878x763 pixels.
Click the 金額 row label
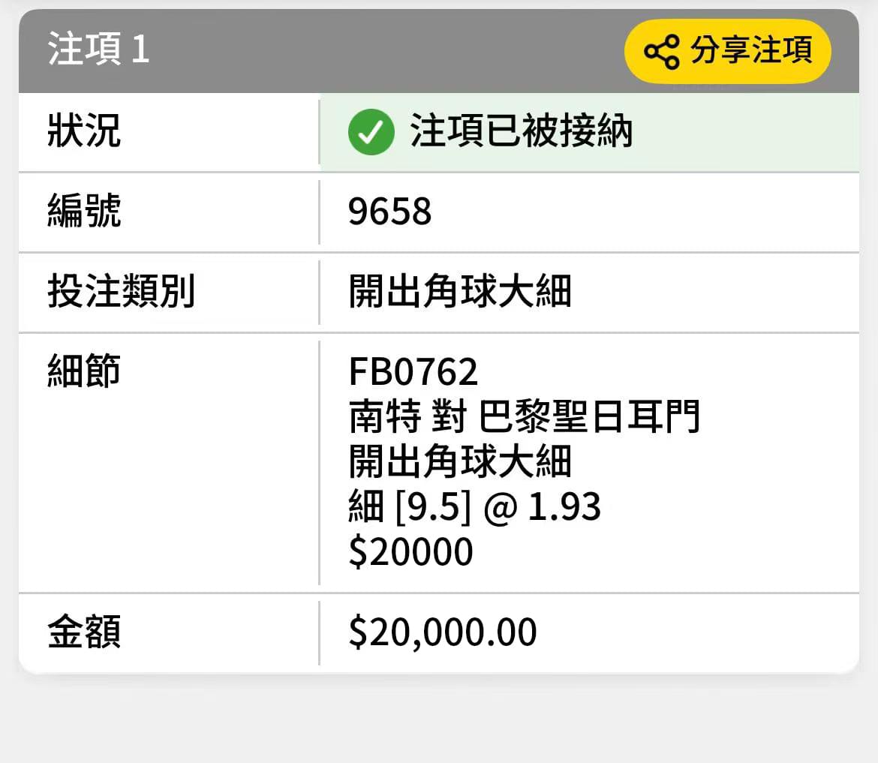(x=84, y=632)
